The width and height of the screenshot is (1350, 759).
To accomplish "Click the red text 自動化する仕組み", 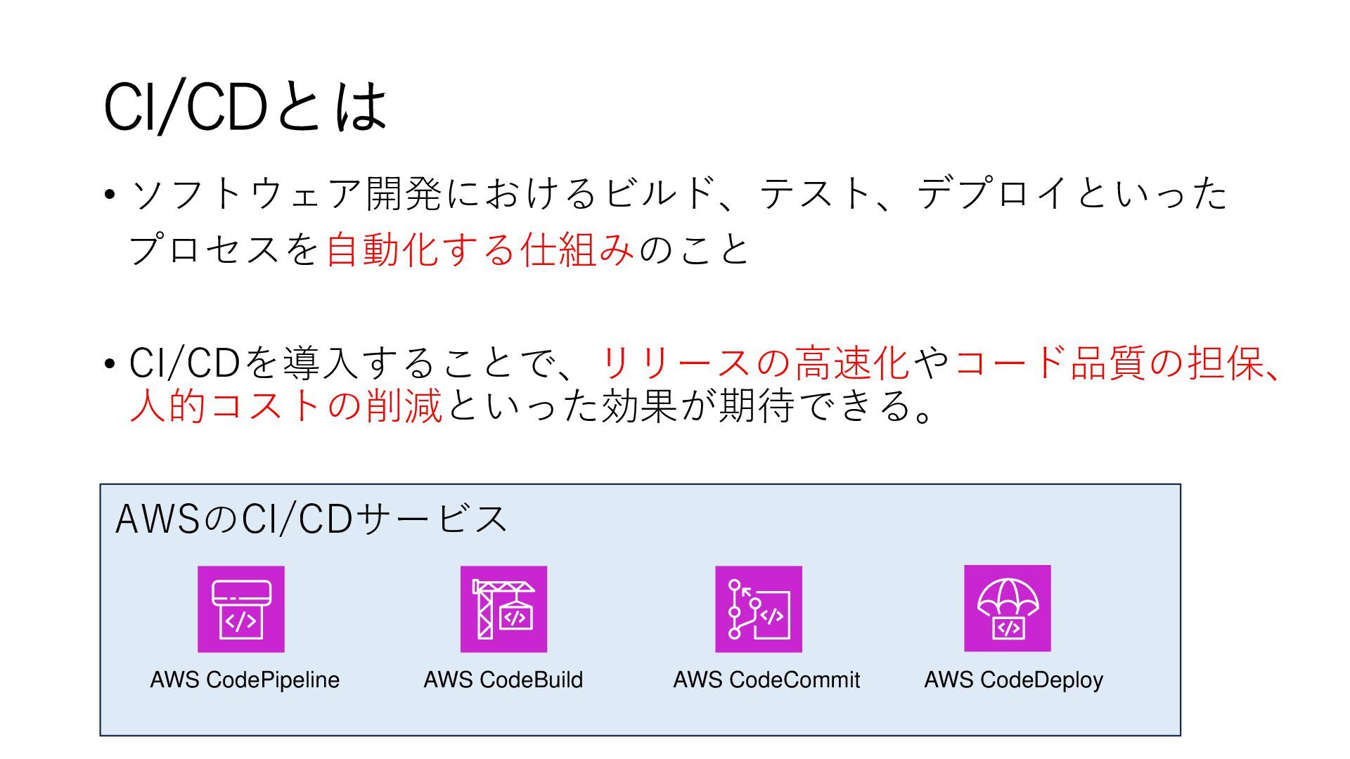I will 480,250.
